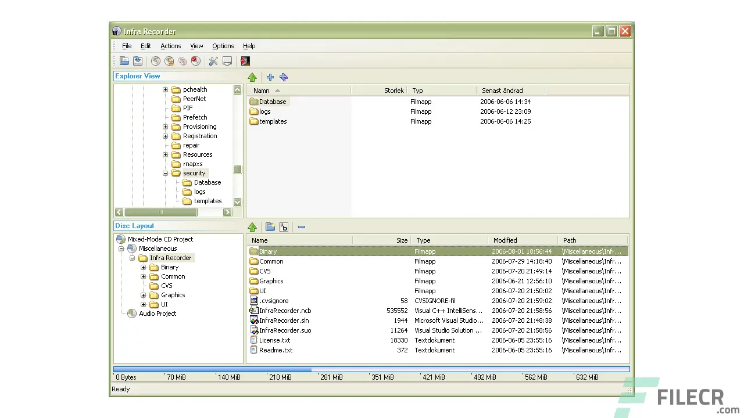
Task: Click the InfraRecorder.sln file icon
Action: click(253, 320)
